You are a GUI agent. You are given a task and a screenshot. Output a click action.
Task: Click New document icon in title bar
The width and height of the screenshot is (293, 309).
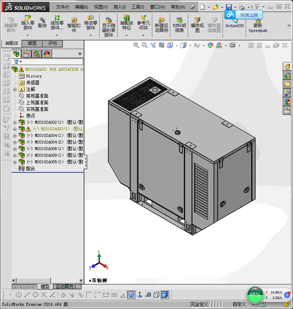tap(202, 7)
